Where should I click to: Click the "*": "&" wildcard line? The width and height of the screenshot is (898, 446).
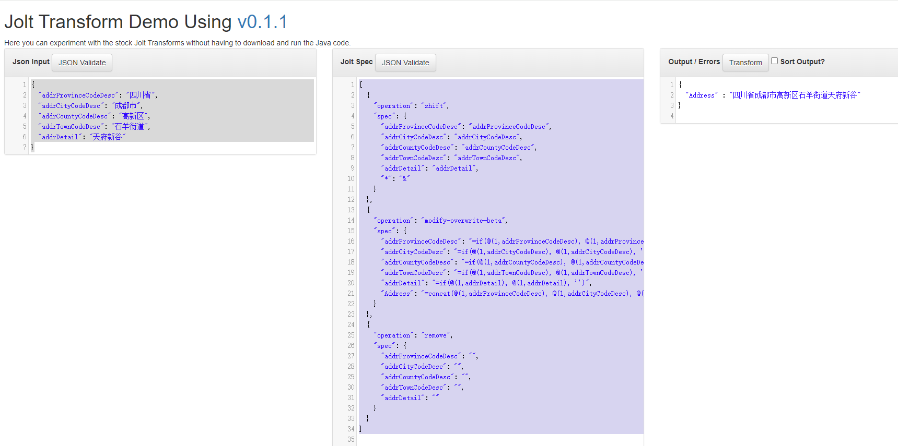click(x=395, y=178)
